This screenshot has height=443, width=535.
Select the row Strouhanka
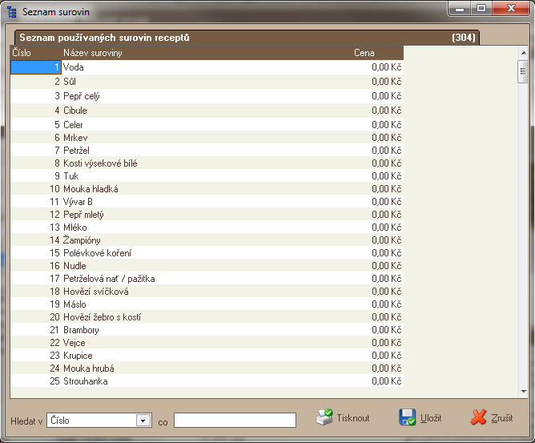(x=207, y=381)
